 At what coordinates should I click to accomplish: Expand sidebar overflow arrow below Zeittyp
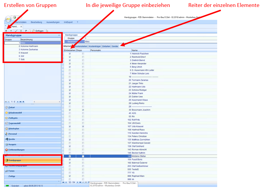(59, 181)
